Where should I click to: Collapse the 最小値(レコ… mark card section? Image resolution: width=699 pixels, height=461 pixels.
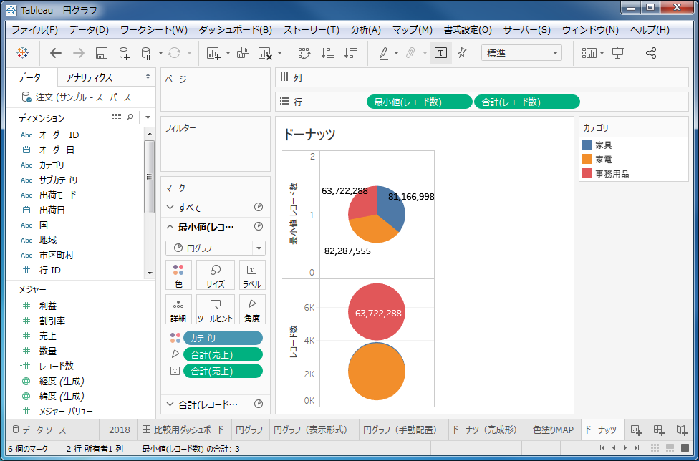click(x=172, y=226)
